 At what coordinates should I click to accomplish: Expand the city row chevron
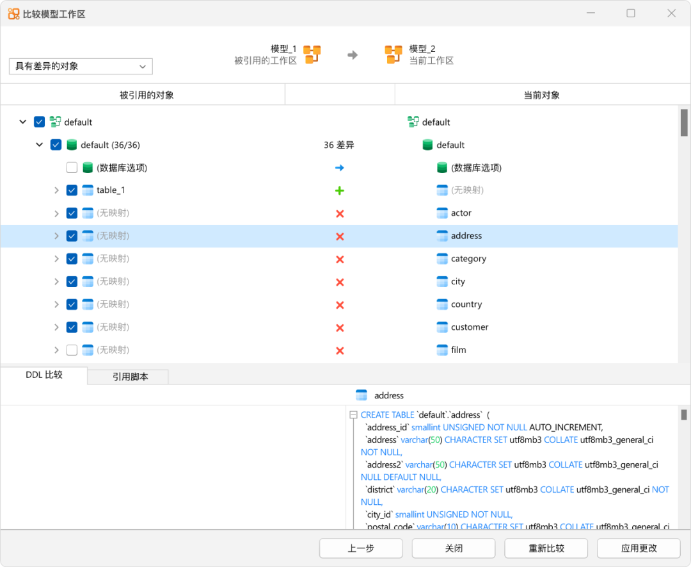tap(56, 281)
